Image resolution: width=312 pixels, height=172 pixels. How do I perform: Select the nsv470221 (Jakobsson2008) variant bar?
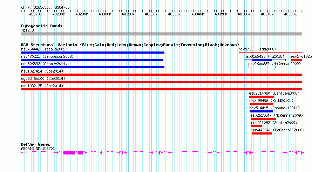[92, 60]
